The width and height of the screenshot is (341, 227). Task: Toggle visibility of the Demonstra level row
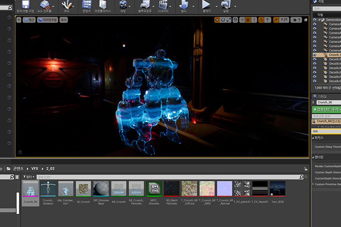click(x=314, y=19)
